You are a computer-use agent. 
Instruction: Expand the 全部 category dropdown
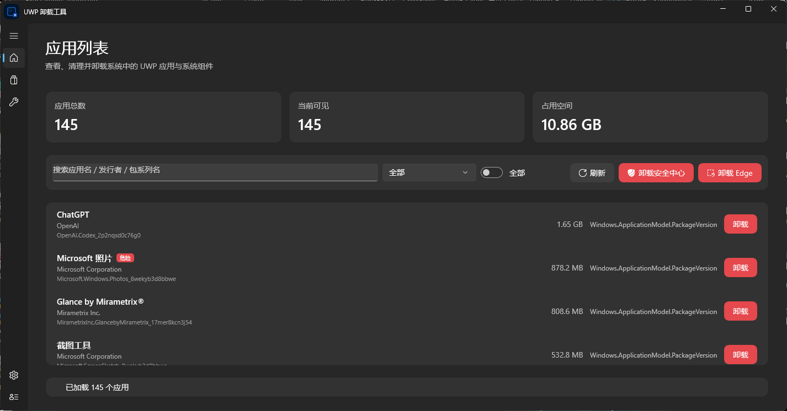pyautogui.click(x=429, y=172)
